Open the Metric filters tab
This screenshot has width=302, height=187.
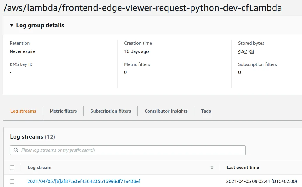pos(63,111)
